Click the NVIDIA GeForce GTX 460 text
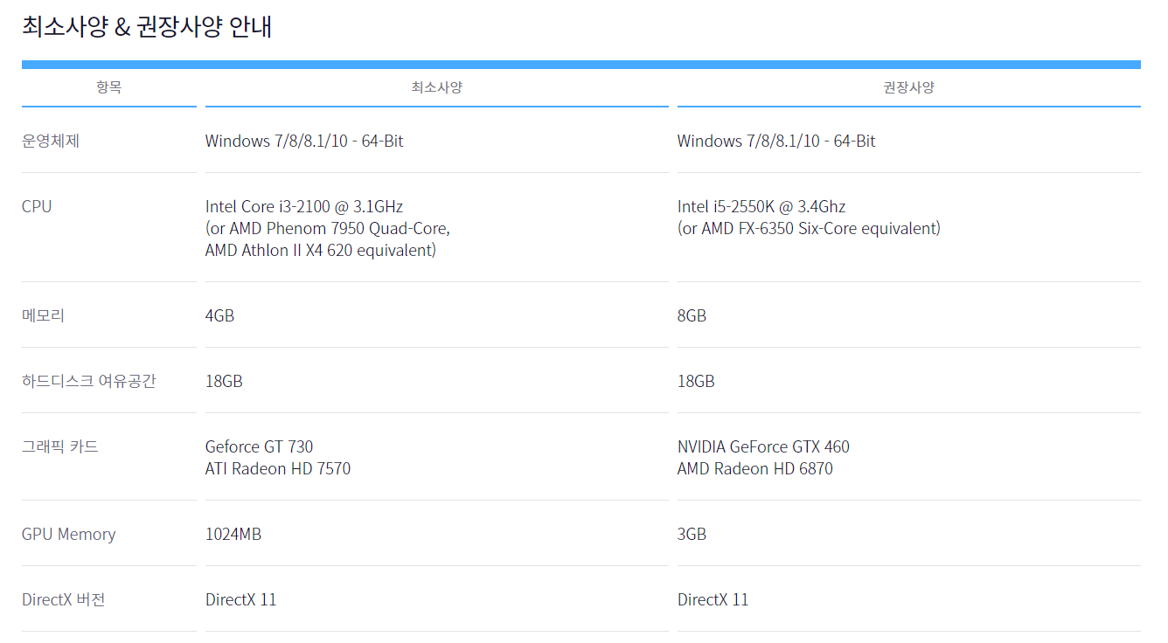The width and height of the screenshot is (1168, 643). click(764, 446)
